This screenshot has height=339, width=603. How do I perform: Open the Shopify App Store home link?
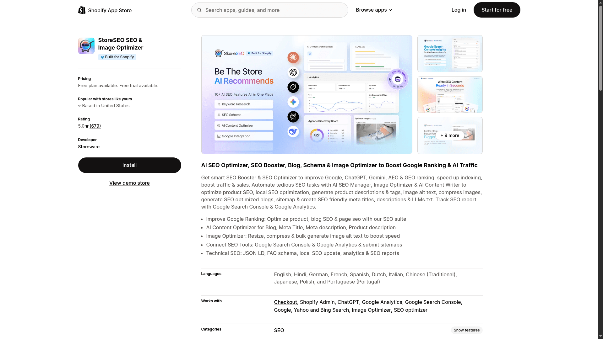click(x=105, y=10)
